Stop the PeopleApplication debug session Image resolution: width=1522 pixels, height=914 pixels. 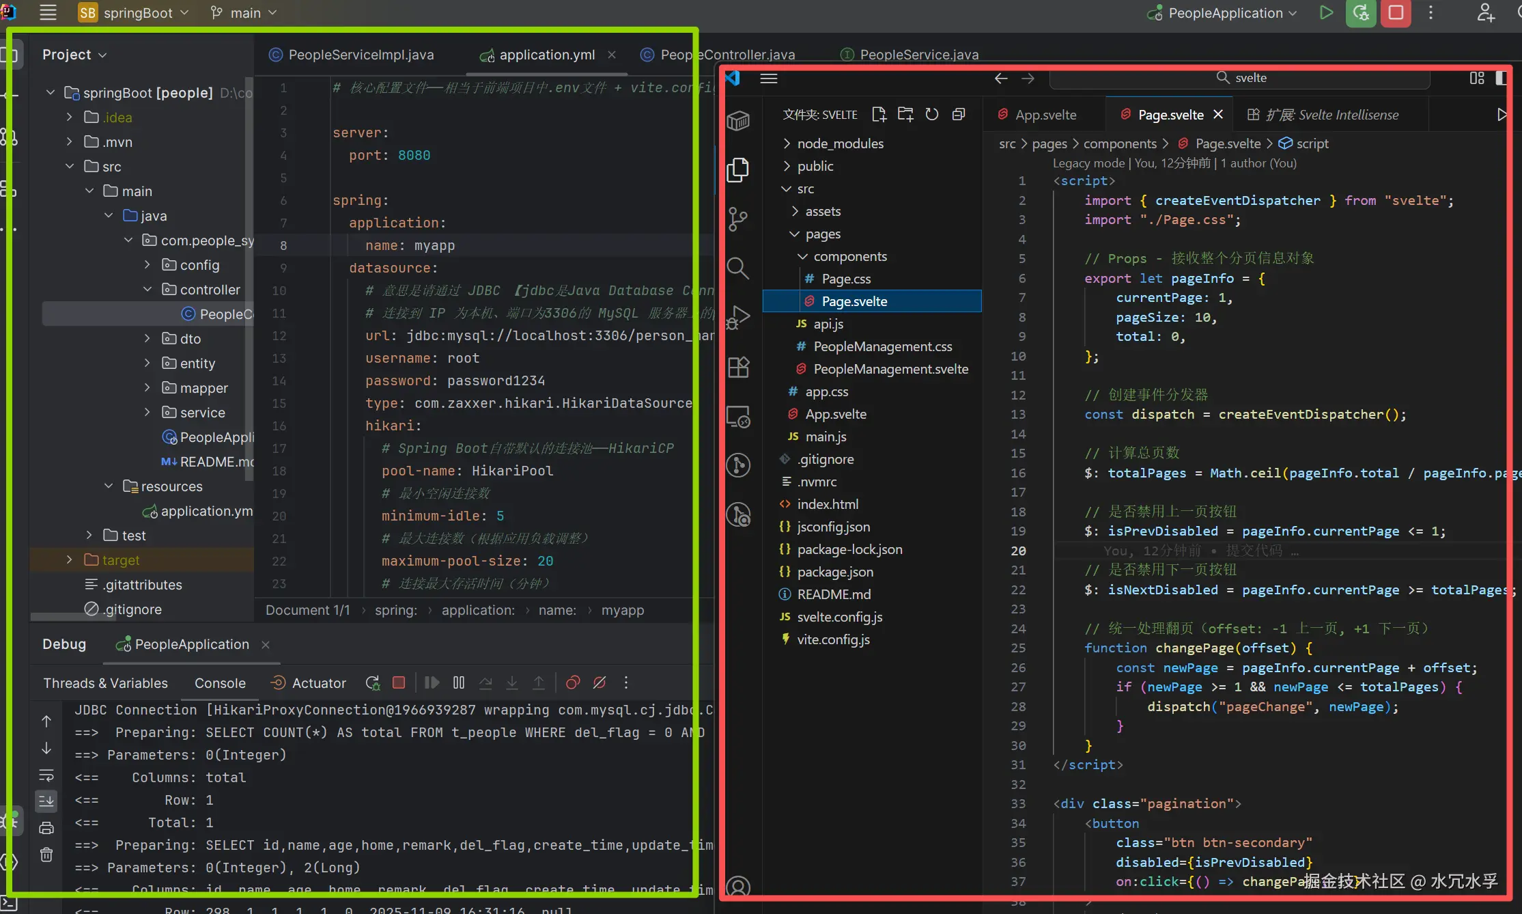click(399, 682)
